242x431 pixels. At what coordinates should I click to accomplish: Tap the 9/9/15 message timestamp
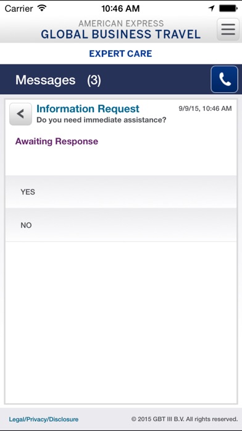[205, 108]
